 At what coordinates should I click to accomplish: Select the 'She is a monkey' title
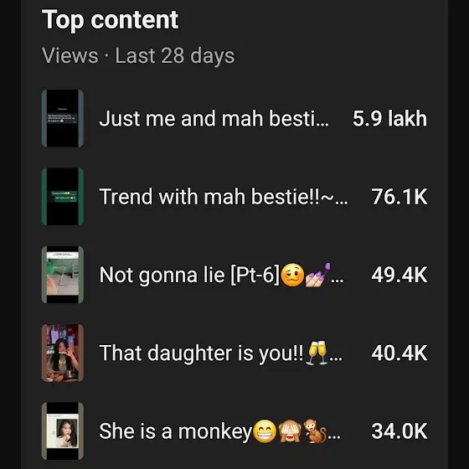pos(219,431)
